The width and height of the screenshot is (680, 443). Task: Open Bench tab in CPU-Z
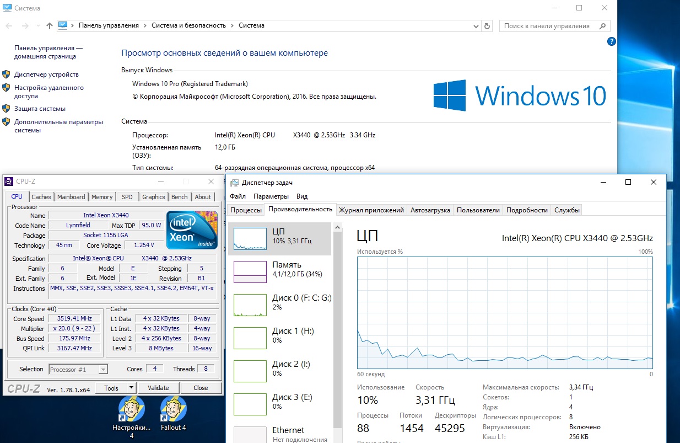pos(180,197)
